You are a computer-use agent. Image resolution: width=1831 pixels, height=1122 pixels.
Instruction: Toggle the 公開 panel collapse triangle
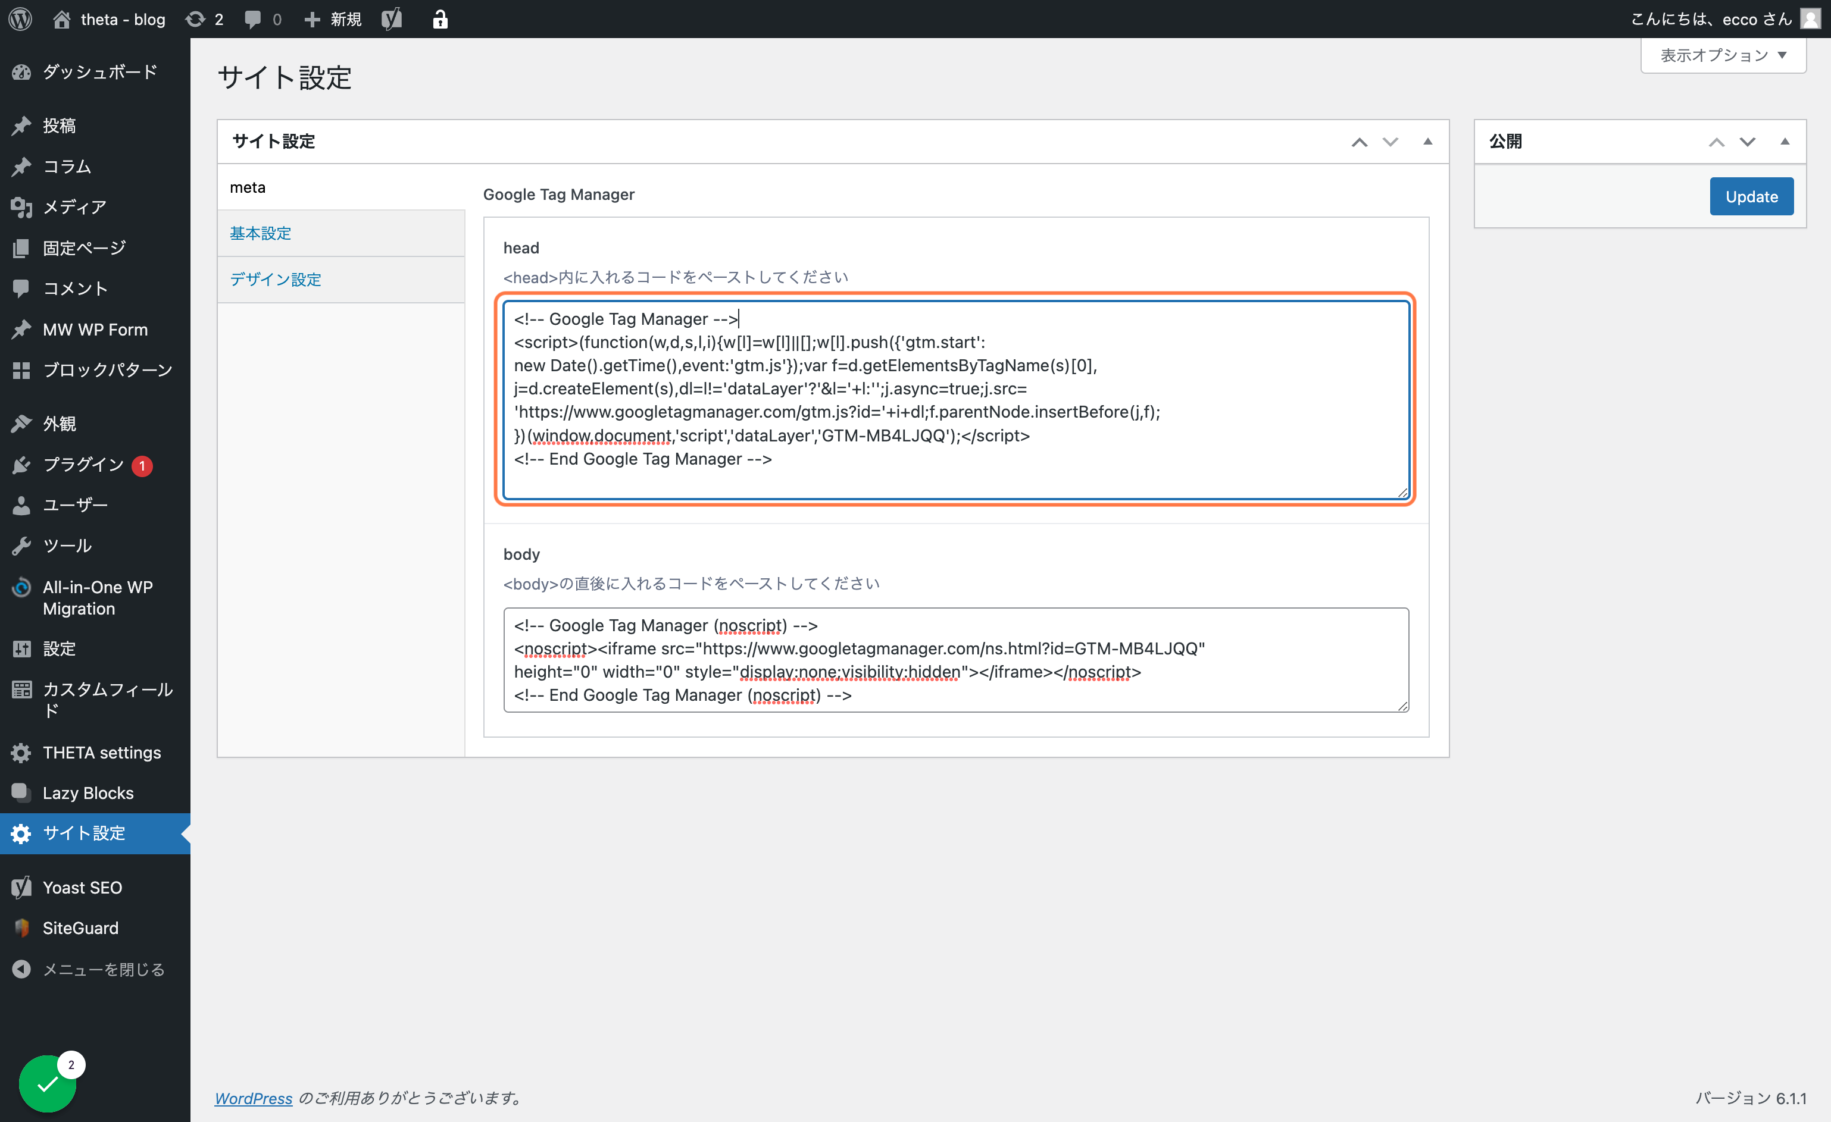pyautogui.click(x=1784, y=142)
